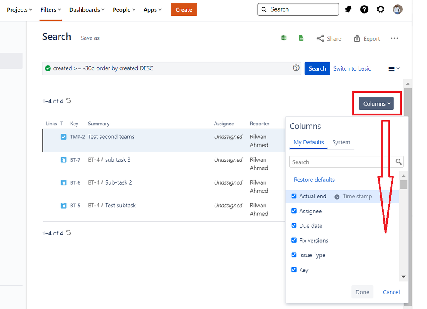The image size is (427, 309).
Task: Click the JQL syntax help icon
Action: tap(296, 68)
